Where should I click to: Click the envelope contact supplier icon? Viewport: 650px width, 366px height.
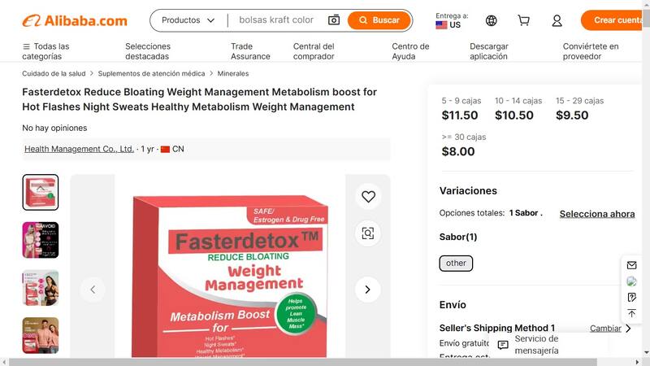pyautogui.click(x=632, y=265)
